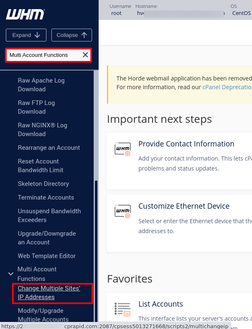The image size is (252, 329).
Task: Click the Customize Ethernet Device WHM icon
Action: [122, 211]
